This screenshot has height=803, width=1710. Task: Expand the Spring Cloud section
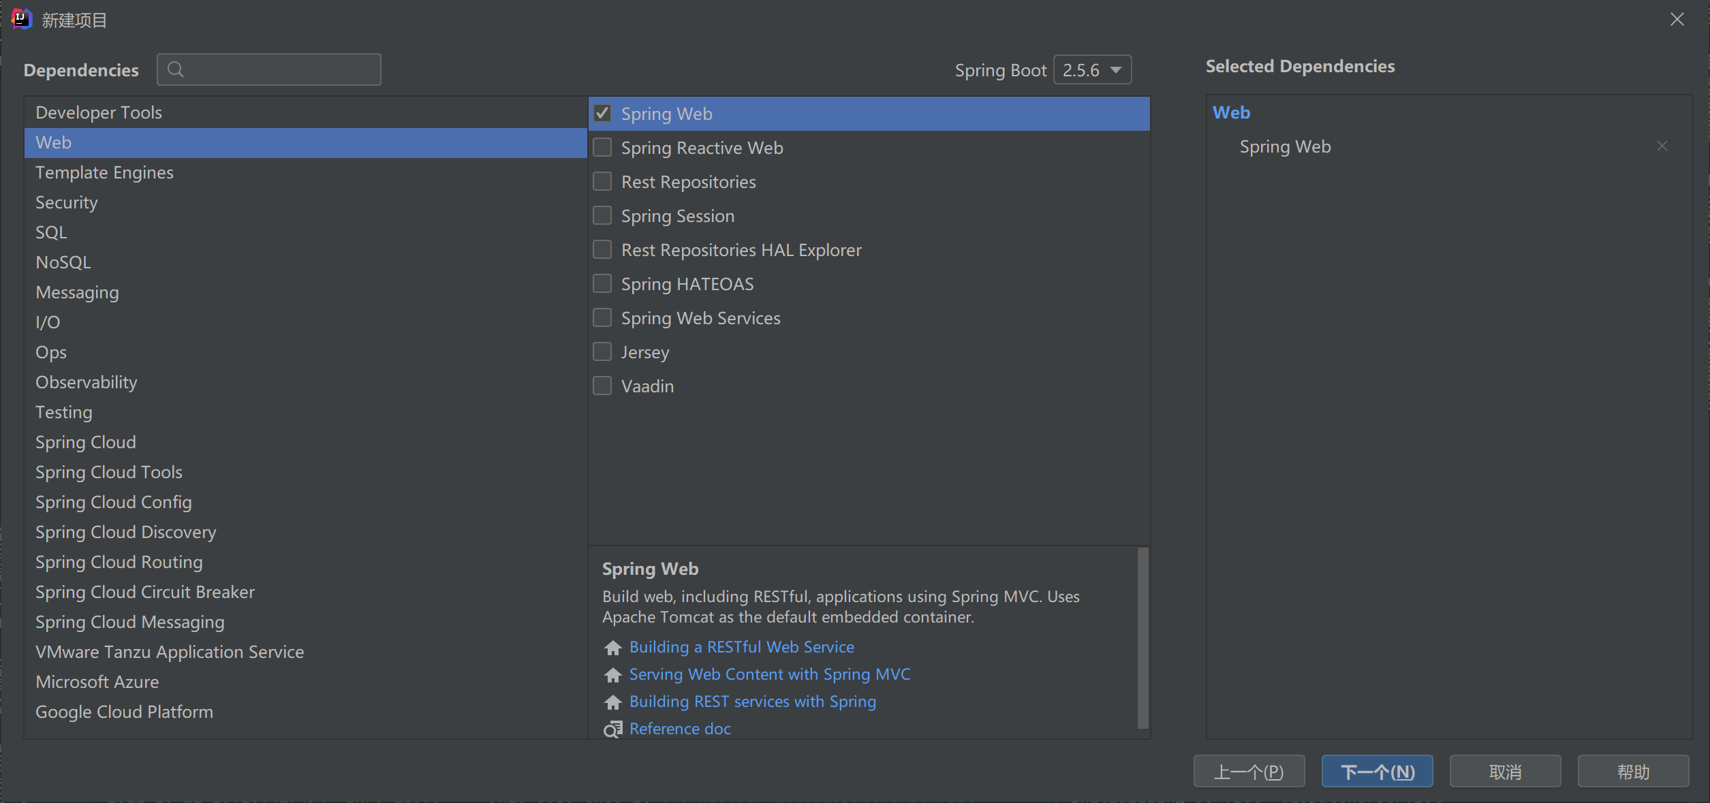pyautogui.click(x=85, y=441)
